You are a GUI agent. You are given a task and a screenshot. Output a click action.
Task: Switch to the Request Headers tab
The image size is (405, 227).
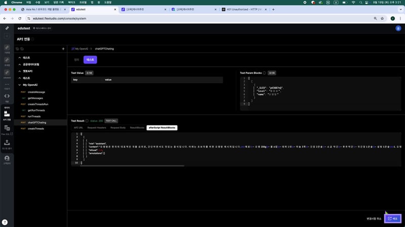tap(96, 128)
